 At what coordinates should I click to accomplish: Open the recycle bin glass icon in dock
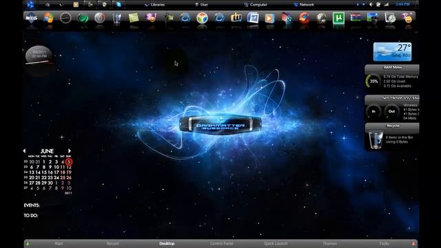[x=116, y=18]
